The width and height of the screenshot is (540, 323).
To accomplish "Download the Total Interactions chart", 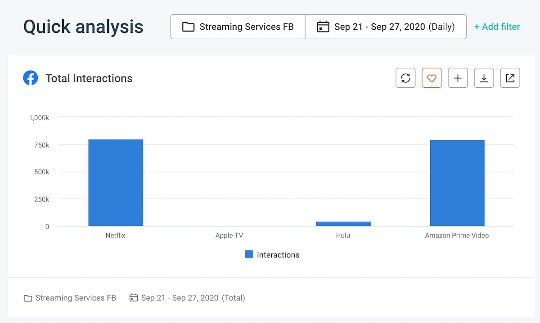I will click(484, 78).
